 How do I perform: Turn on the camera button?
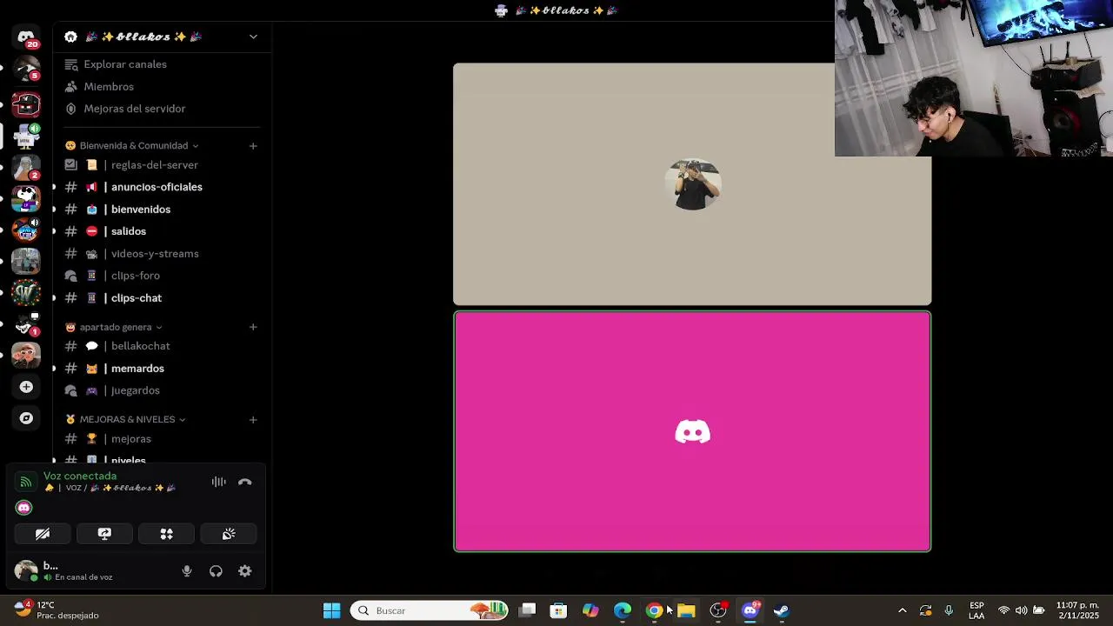(43, 534)
